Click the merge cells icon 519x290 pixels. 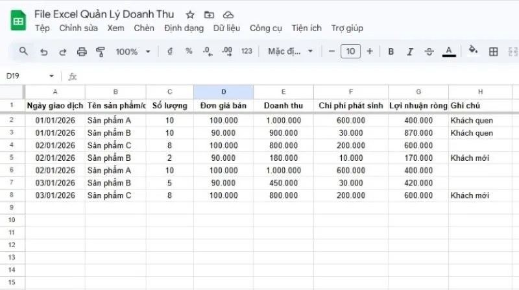tap(513, 52)
